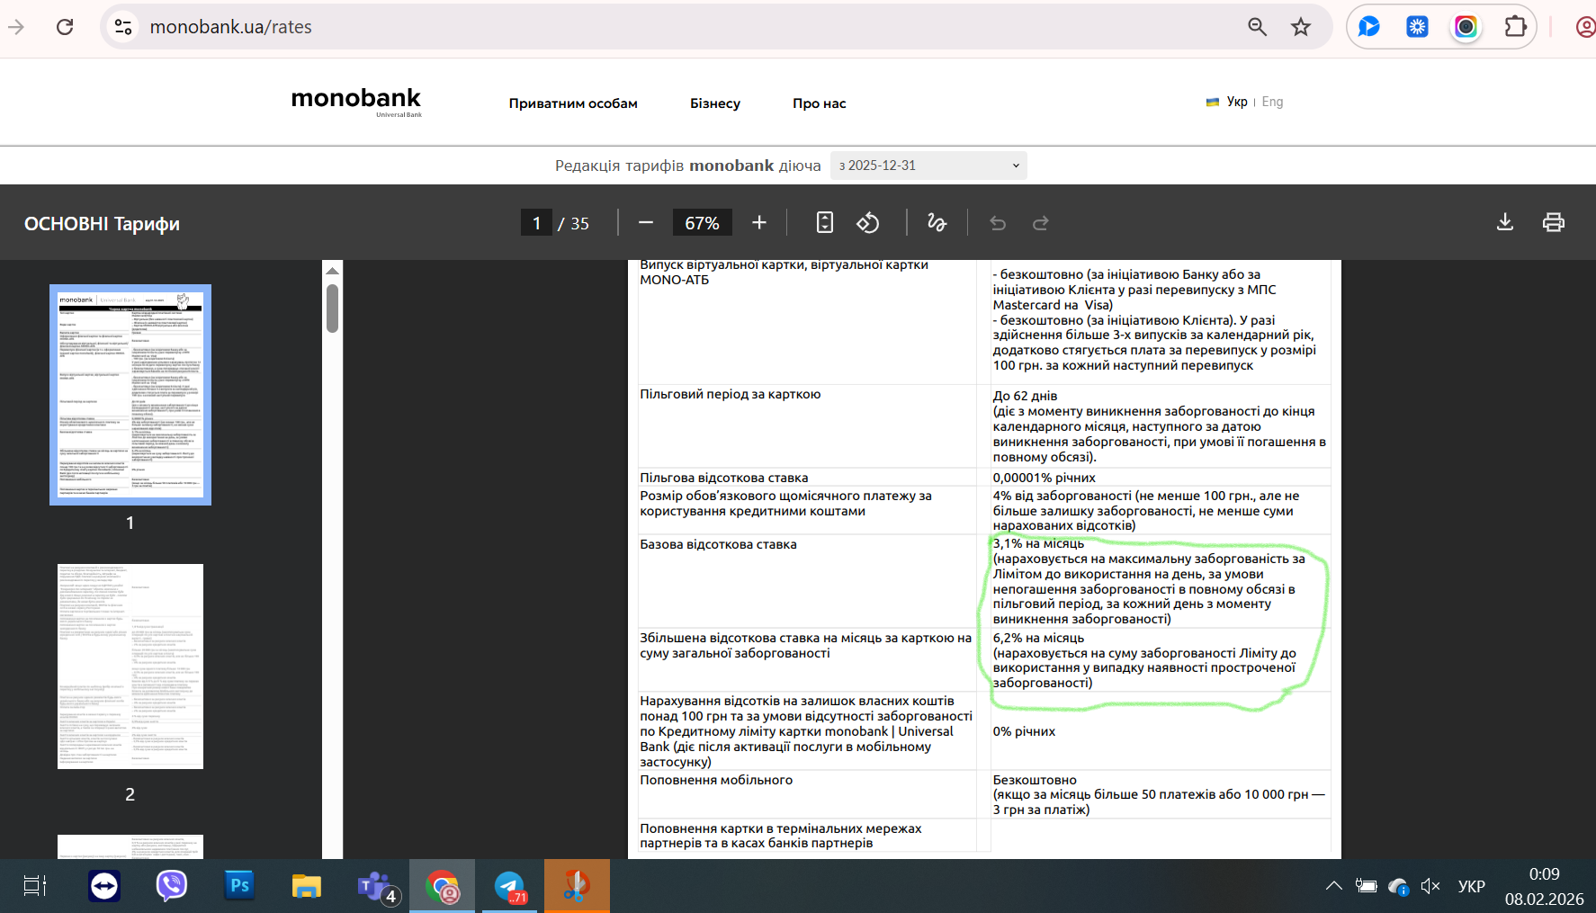Select page 2 thumbnail in sidebar
Screen dimensions: 1596x913
pyautogui.click(x=130, y=667)
